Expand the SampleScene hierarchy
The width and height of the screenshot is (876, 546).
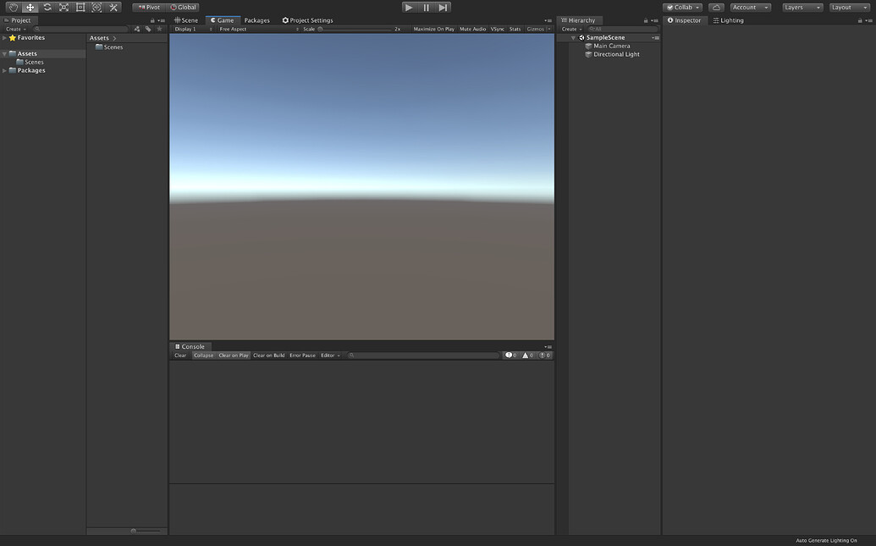coord(573,37)
